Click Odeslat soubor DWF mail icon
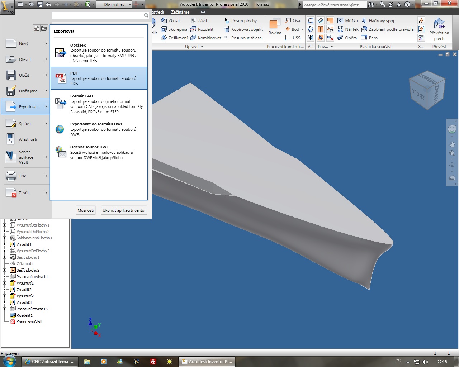The image size is (459, 367). [61, 152]
